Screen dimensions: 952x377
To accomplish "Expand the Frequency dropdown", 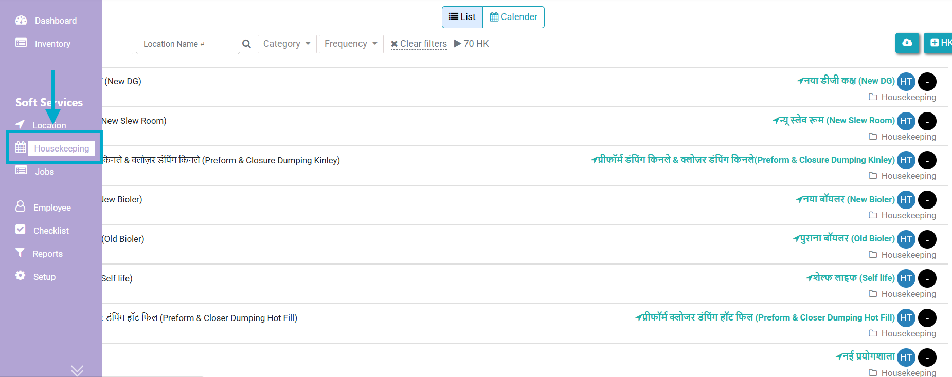I will 351,44.
